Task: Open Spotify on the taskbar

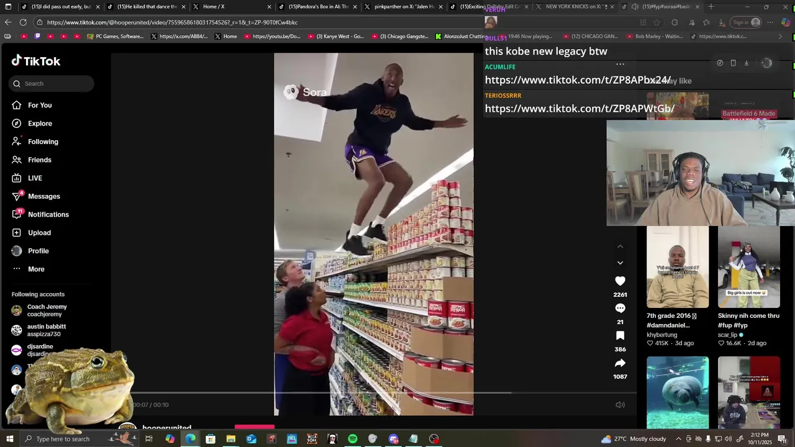Action: (353, 439)
